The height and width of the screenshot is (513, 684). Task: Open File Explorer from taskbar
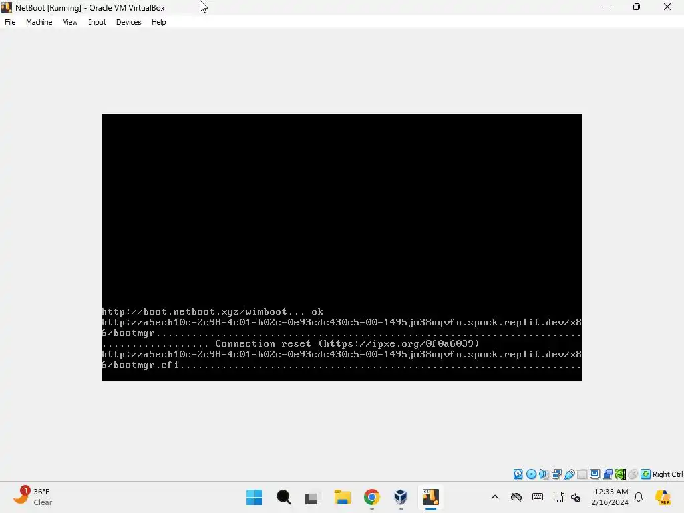click(x=343, y=497)
